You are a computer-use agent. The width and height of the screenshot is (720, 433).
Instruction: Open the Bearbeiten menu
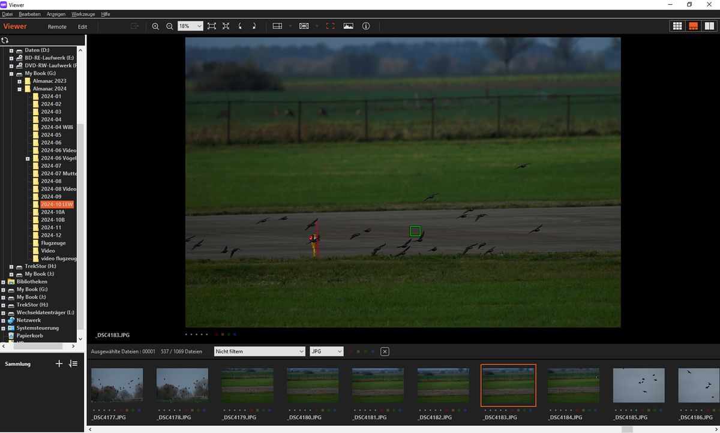click(30, 14)
